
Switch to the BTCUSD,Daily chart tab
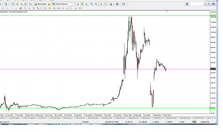click(55, 118)
